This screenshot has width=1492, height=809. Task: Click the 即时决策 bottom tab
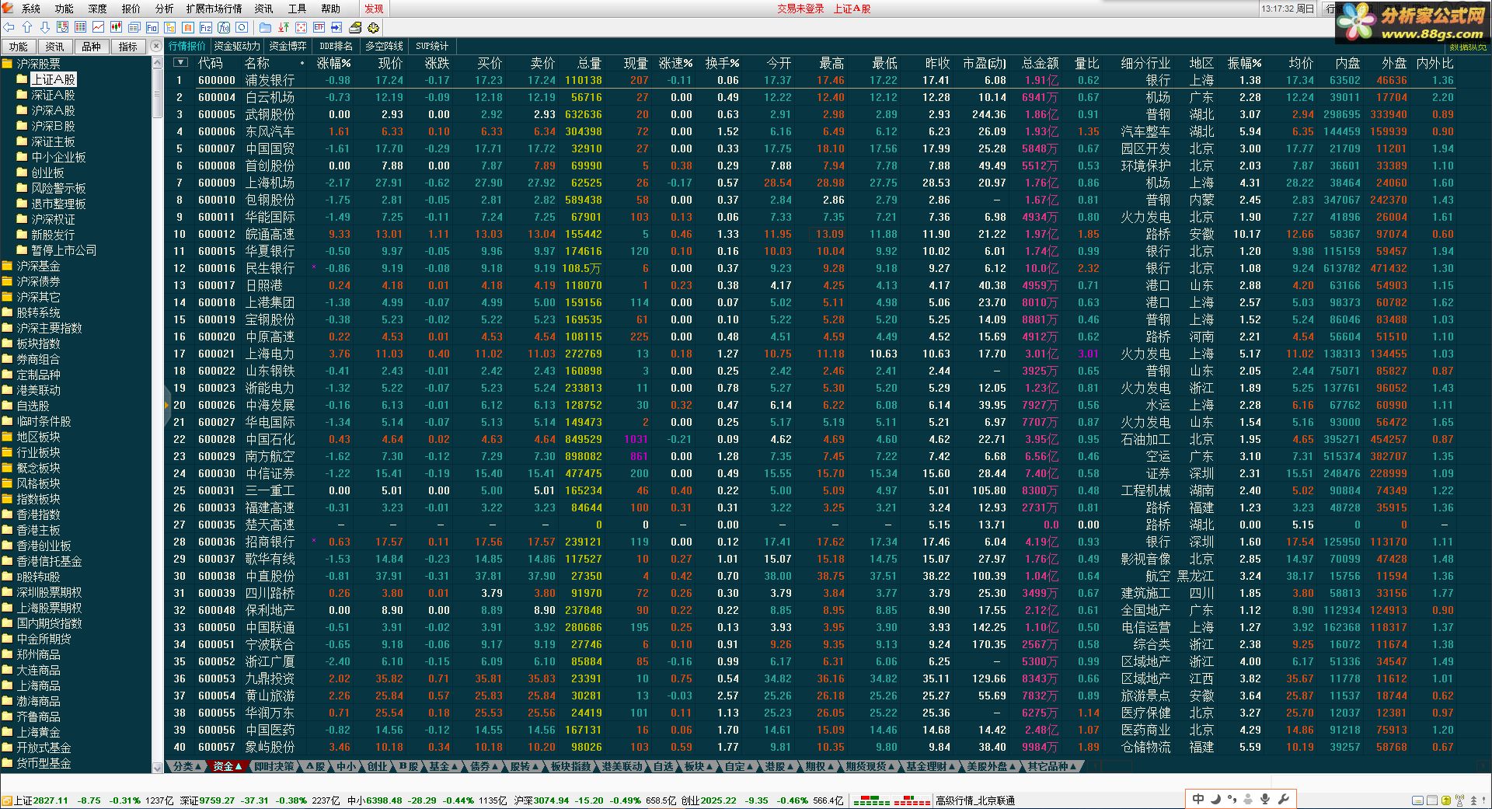274,766
